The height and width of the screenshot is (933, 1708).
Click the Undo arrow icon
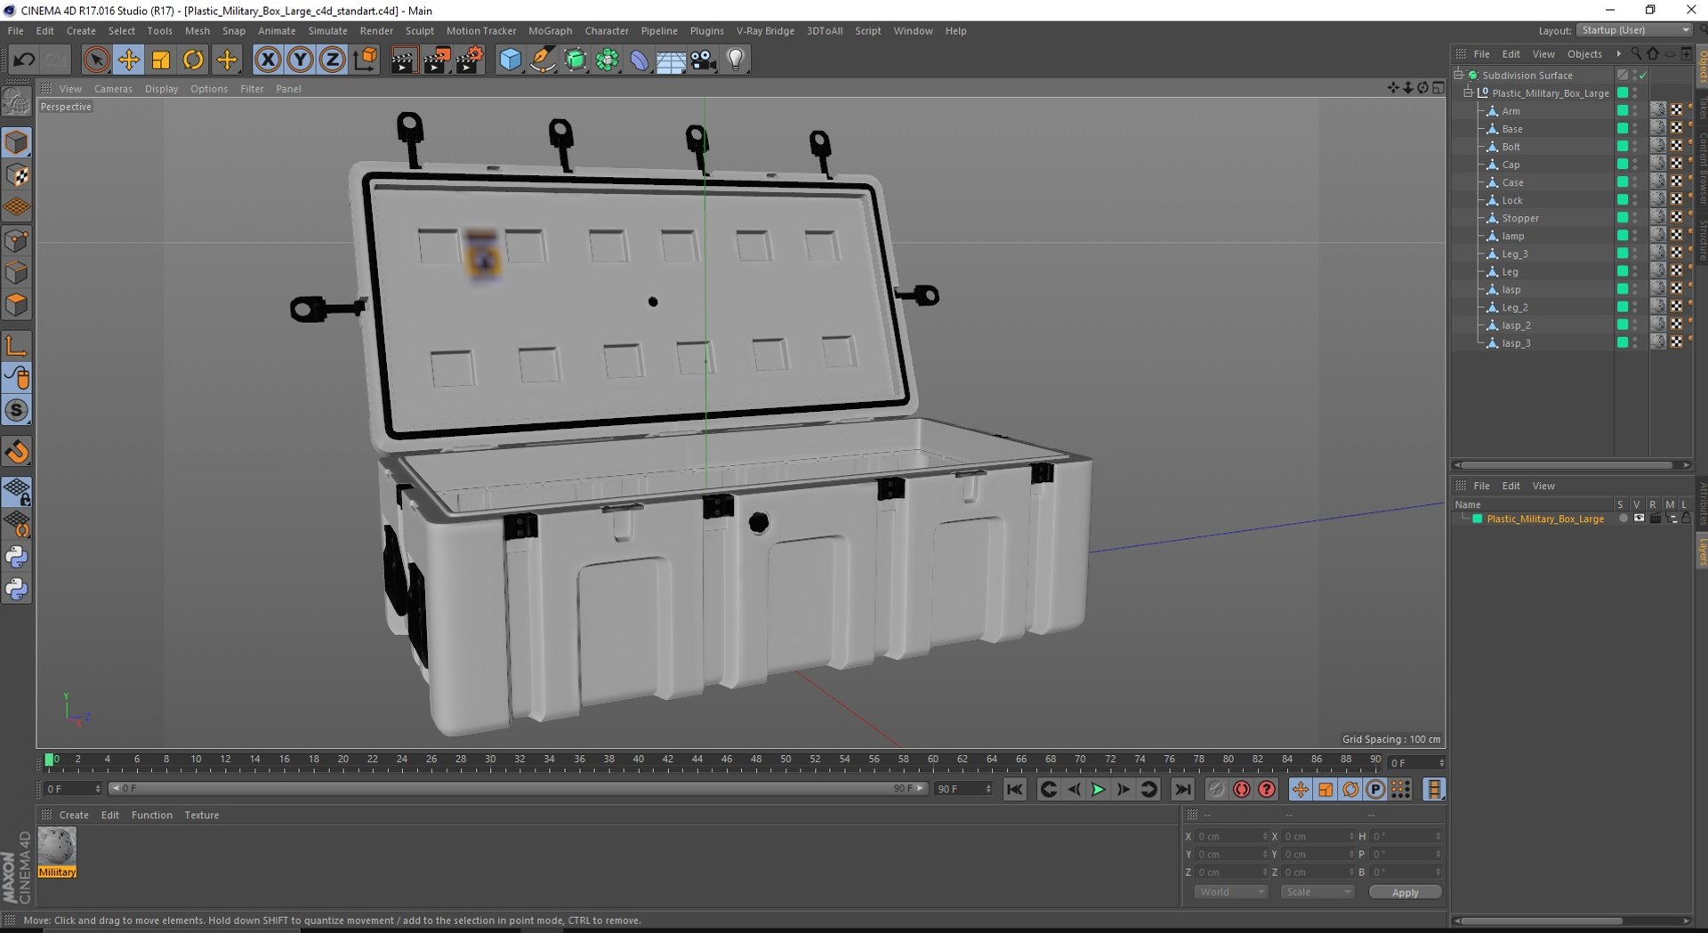coord(24,60)
